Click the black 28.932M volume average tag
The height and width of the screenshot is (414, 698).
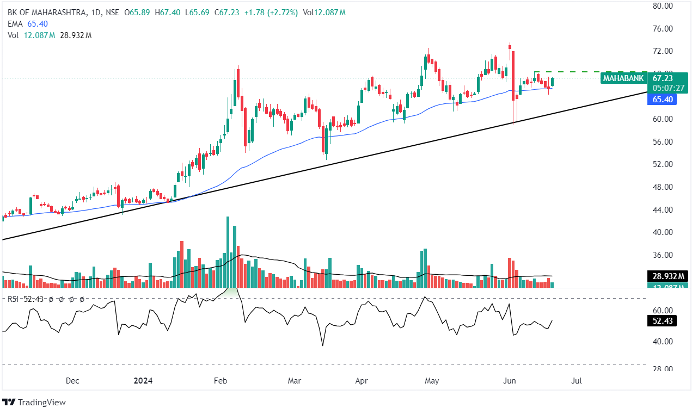click(x=666, y=276)
